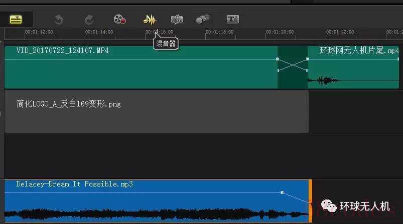Click the 00:01:20:00 mark on the ruler
This screenshot has width=403, height=224.
280,32
